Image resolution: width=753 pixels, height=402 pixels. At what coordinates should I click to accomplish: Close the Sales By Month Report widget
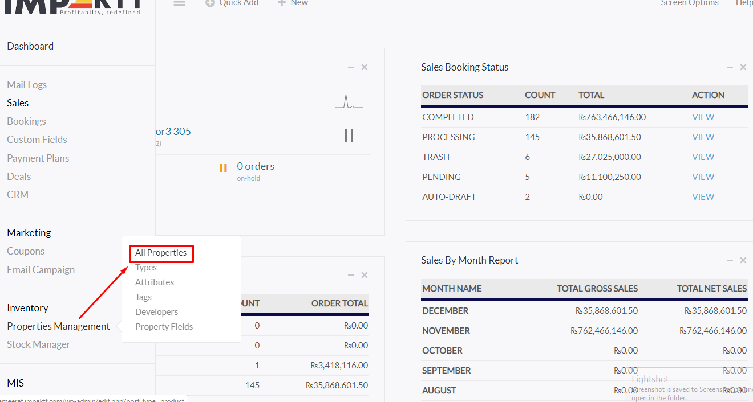pyautogui.click(x=743, y=260)
